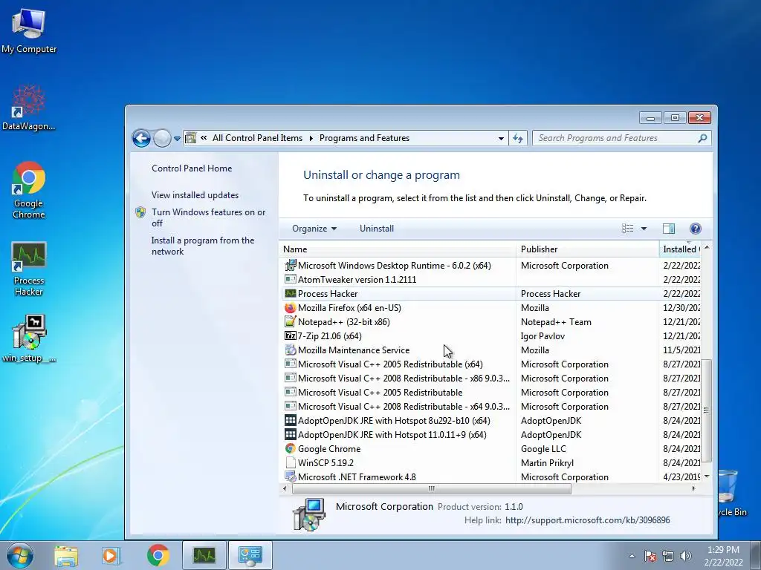This screenshot has width=761, height=570.
Task: Sort by the Publisher column header
Action: click(589, 249)
